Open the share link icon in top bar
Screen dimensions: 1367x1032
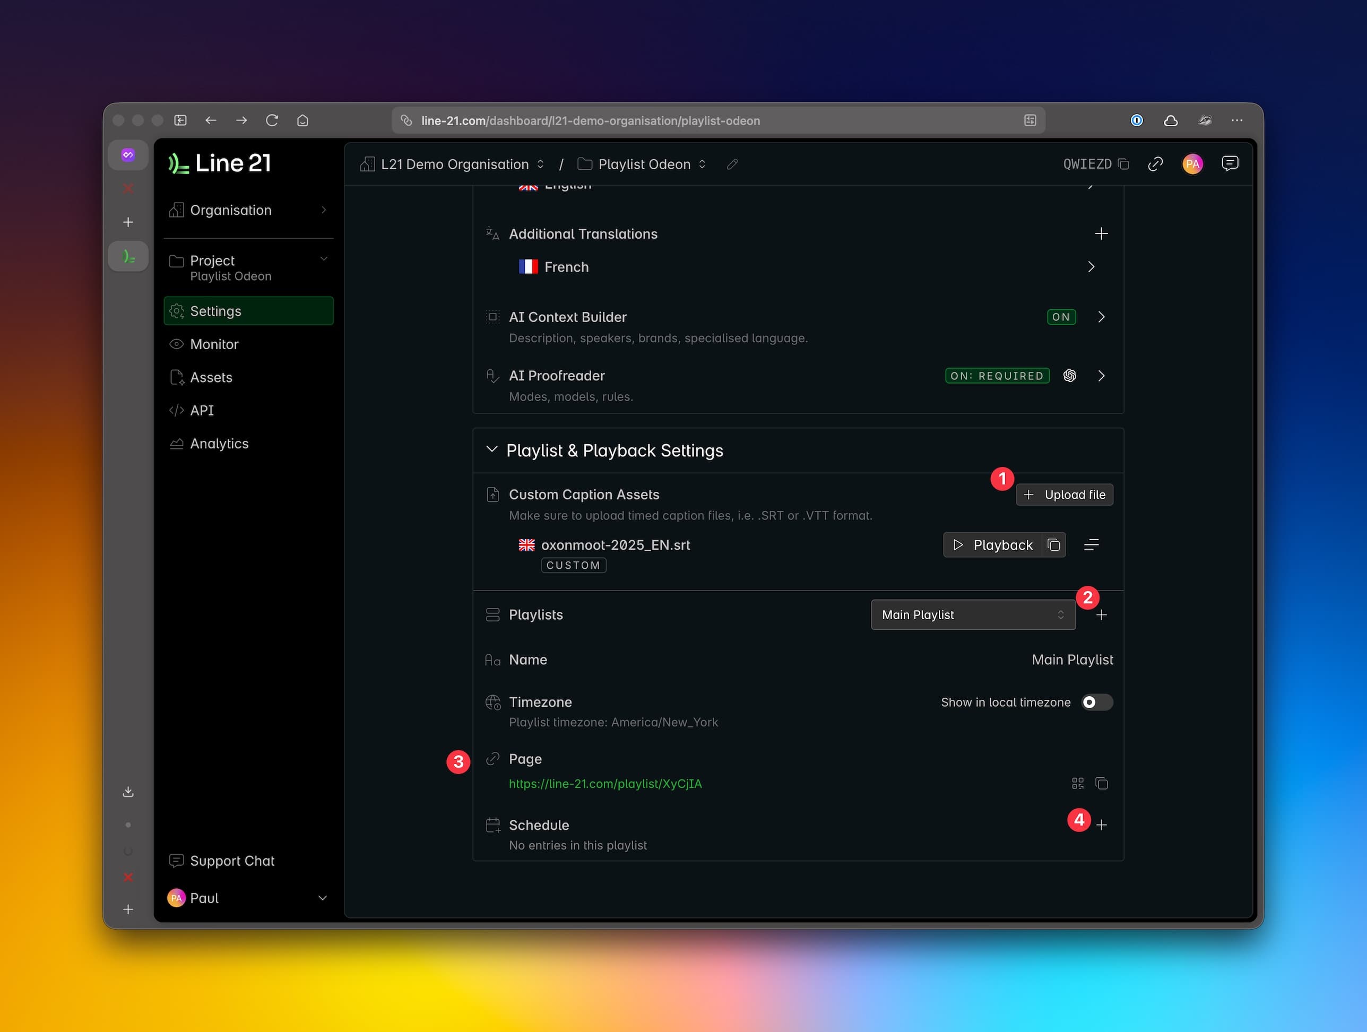tap(1156, 164)
